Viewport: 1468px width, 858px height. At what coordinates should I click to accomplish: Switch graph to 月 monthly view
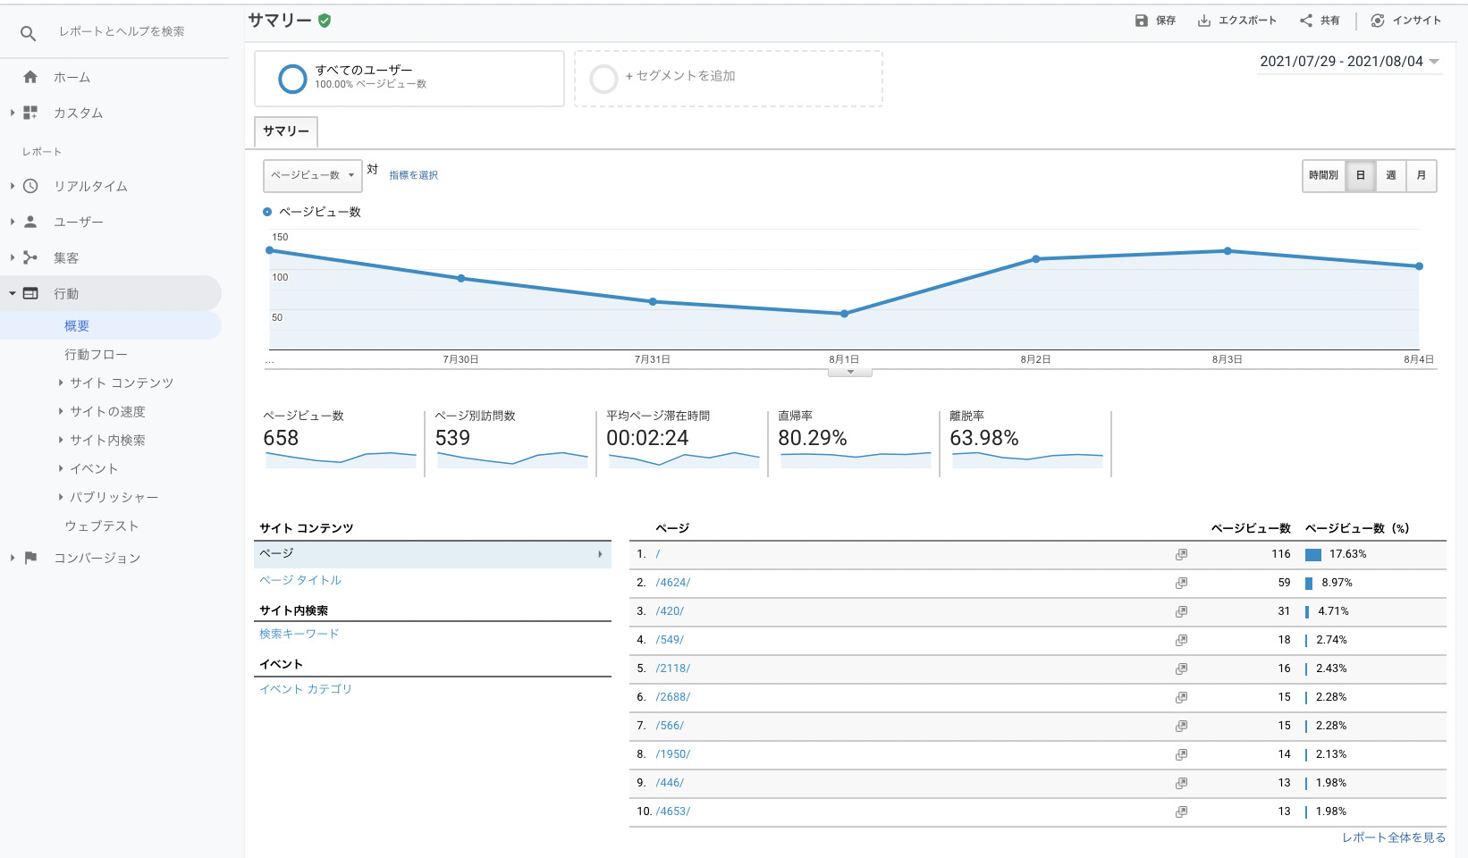(x=1421, y=175)
